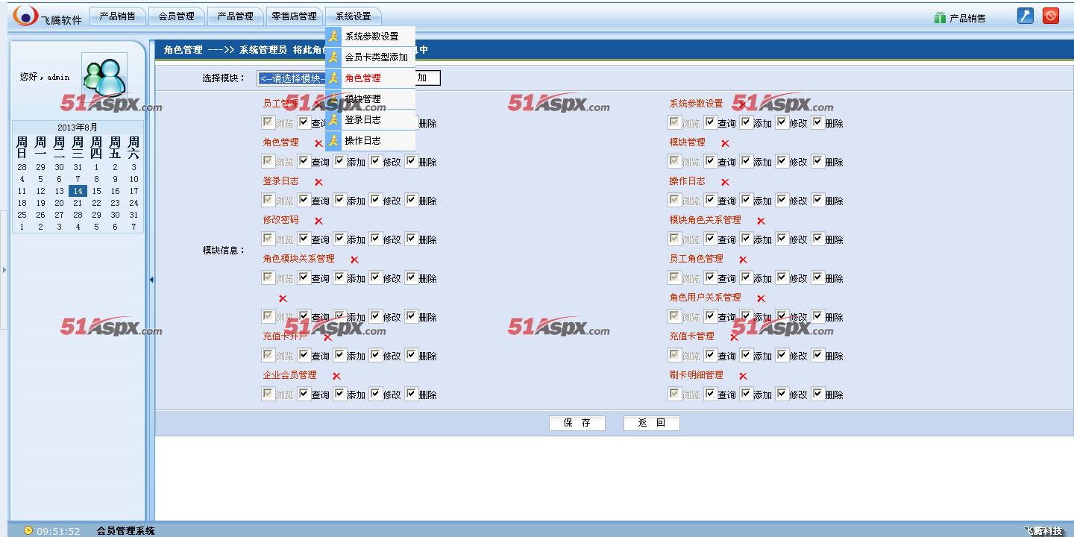Remove 角色模块关系管理 module via its red X
This screenshot has width=1074, height=537.
(354, 260)
